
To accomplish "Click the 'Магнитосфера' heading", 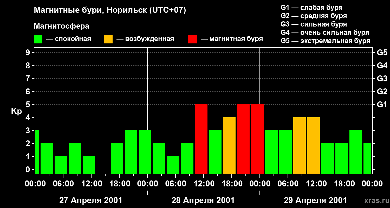I will (x=61, y=26).
